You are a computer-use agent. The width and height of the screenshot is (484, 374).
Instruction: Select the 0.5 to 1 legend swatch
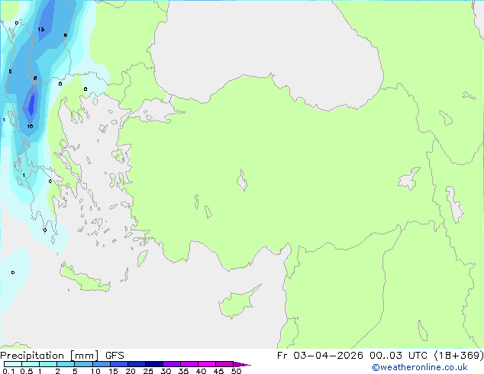pos(31,364)
